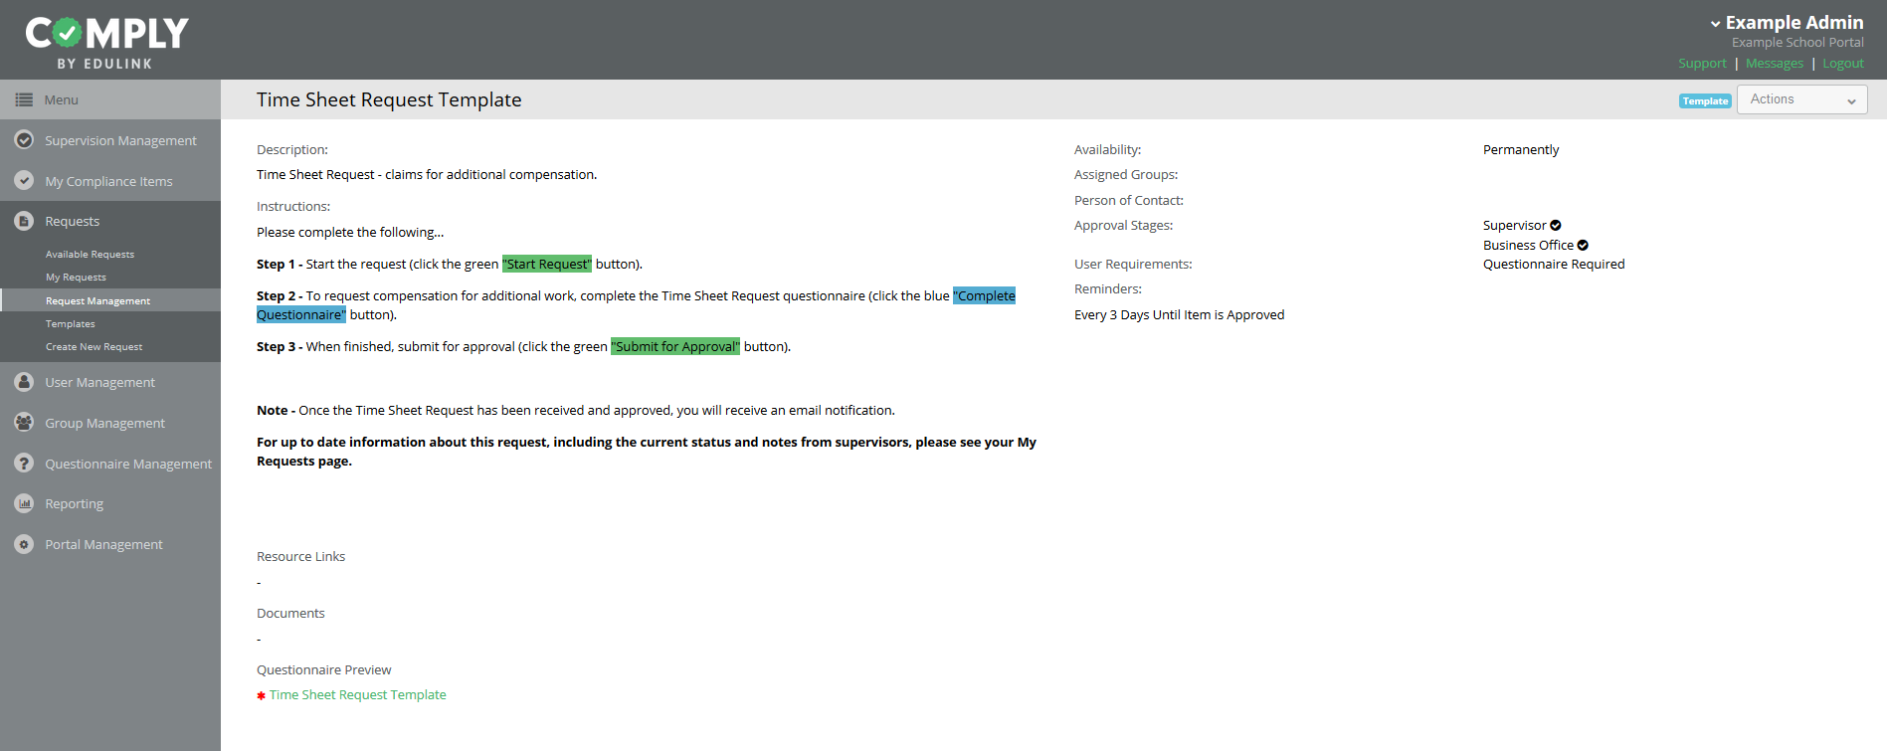
Task: Click the Approval Stages label
Action: click(1123, 226)
